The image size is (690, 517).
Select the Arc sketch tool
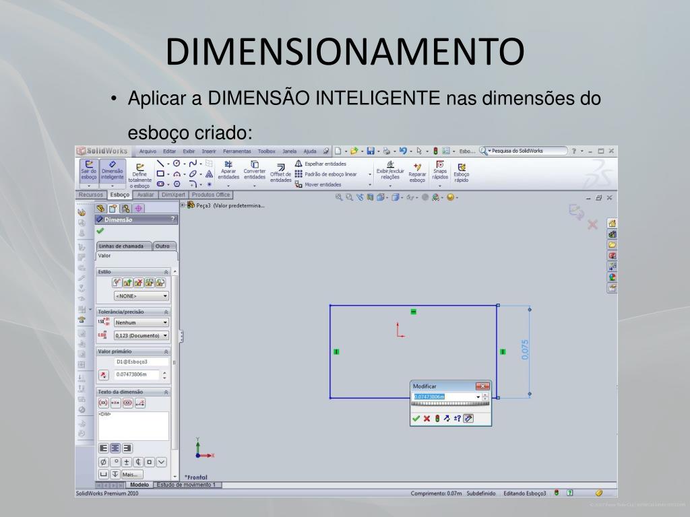[x=177, y=174]
